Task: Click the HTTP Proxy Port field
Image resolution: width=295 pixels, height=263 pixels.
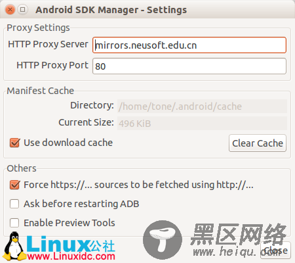Action: pyautogui.click(x=189, y=66)
